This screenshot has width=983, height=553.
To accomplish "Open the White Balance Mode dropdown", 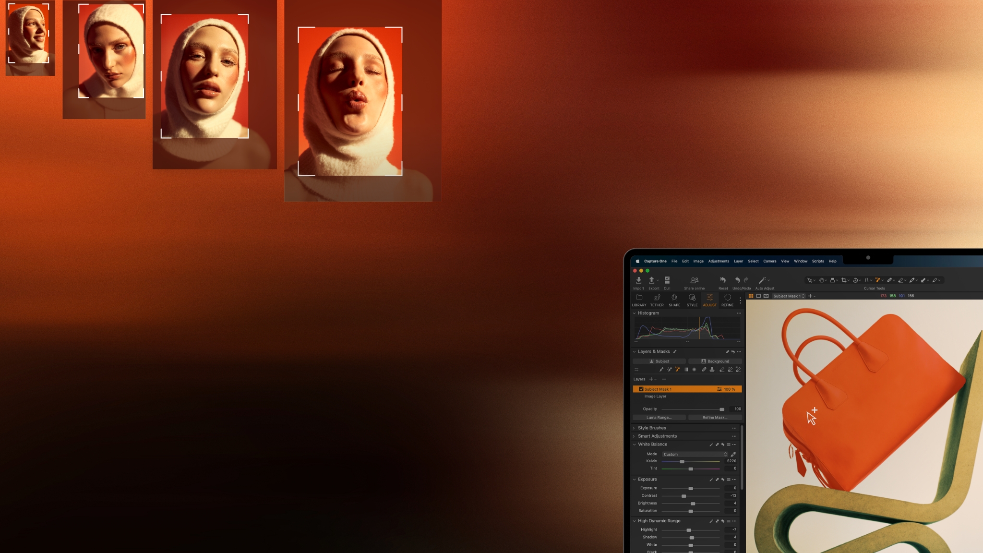I will [x=695, y=454].
